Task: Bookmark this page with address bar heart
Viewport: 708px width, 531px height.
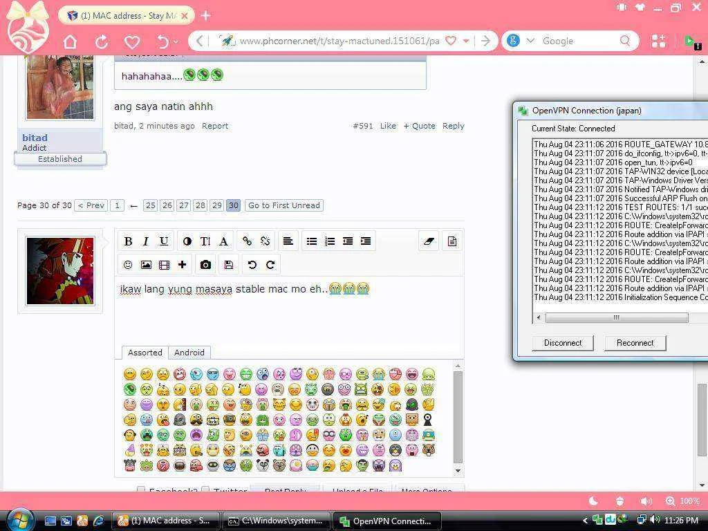Action: coord(451,41)
